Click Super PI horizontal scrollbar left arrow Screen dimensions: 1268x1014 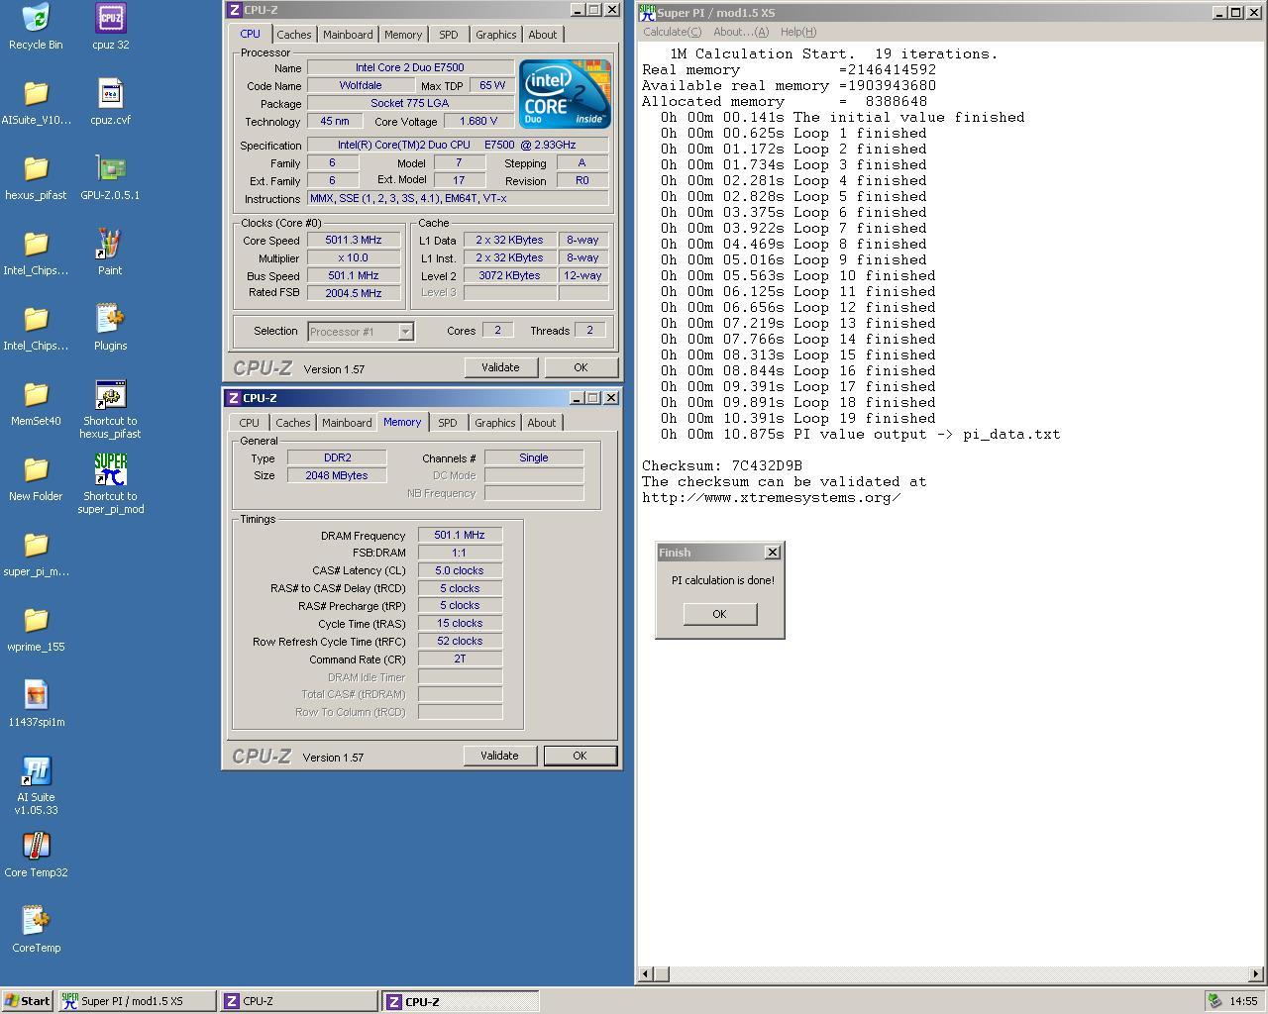(645, 974)
